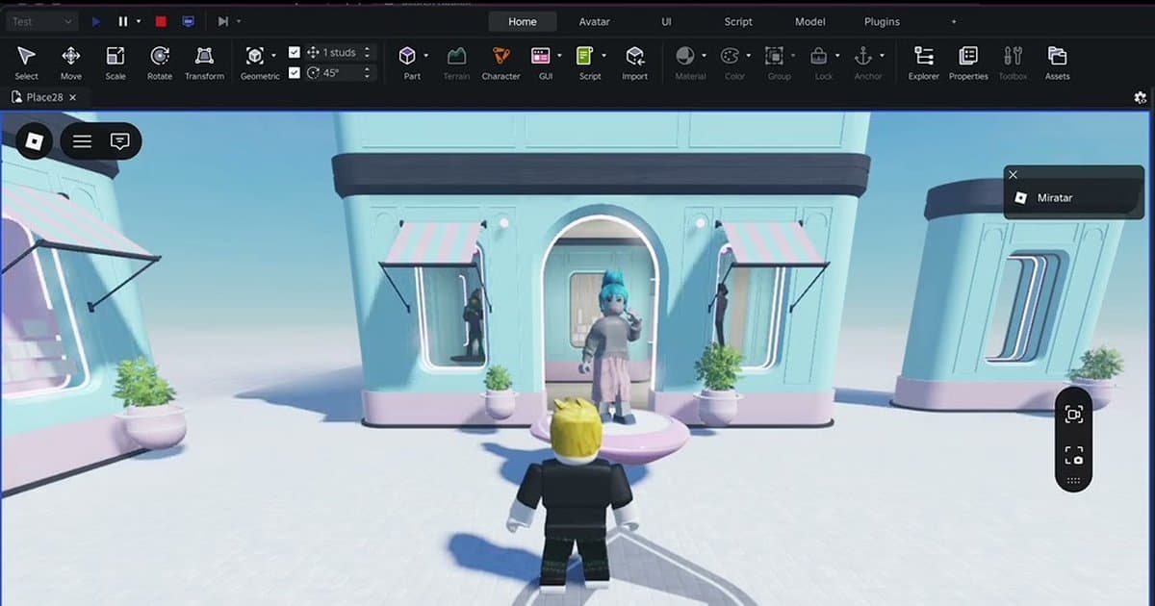Adjust the 45° rotation increment stepper

tap(367, 72)
